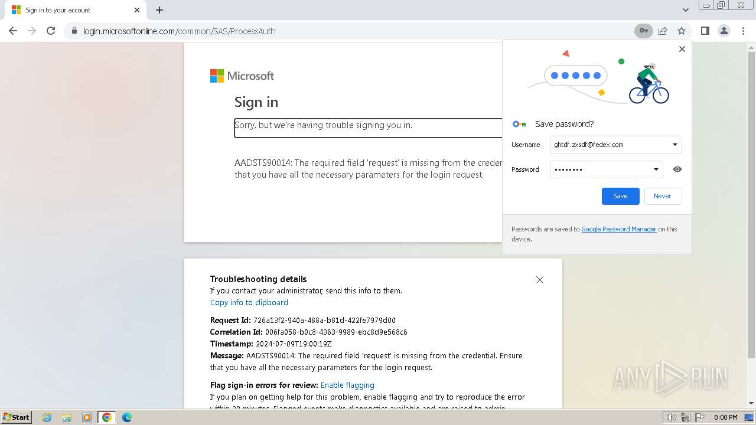Bookmark this tab with the star icon
Viewport: 756px width, 425px height.
682,31
